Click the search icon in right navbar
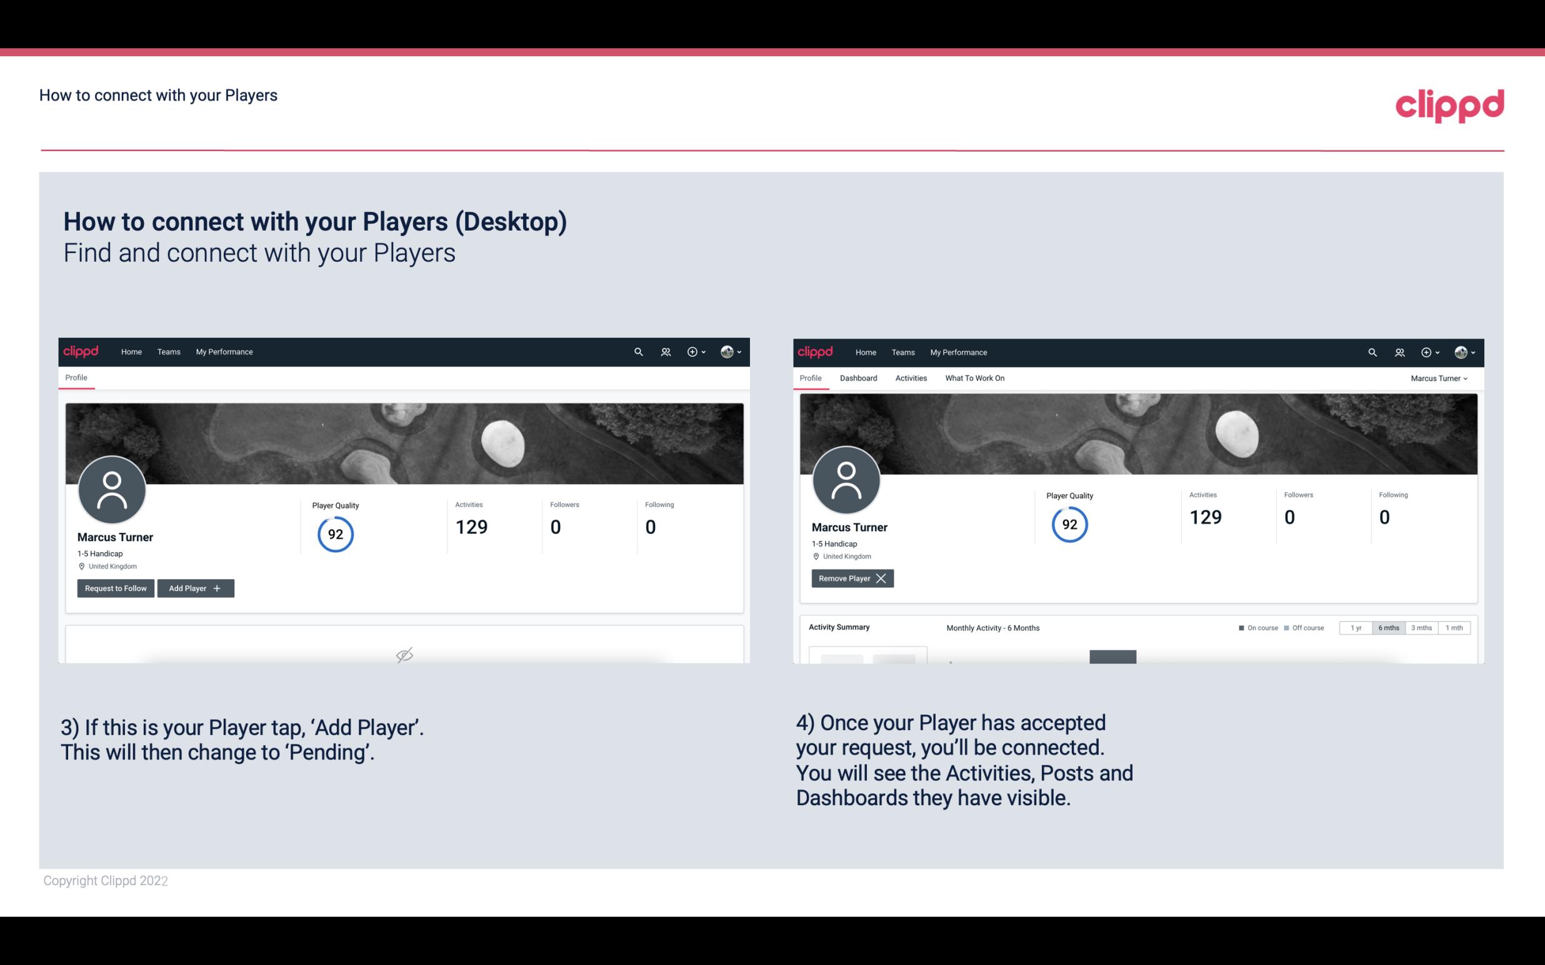The height and width of the screenshot is (965, 1545). pos(1372,351)
